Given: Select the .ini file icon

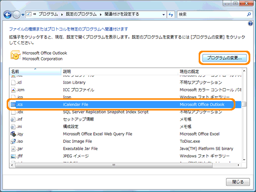Looking at the screenshot, I should 13,126.
